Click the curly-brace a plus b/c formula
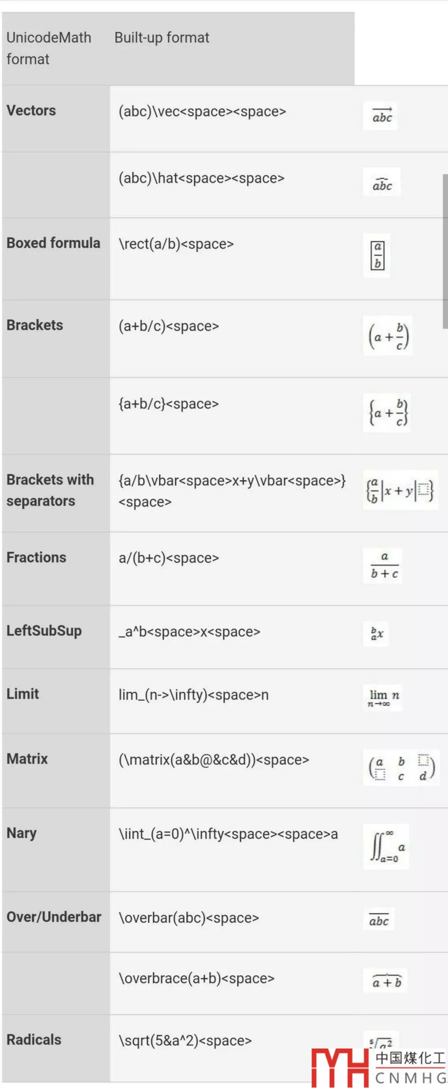448x1090 pixels. point(388,413)
